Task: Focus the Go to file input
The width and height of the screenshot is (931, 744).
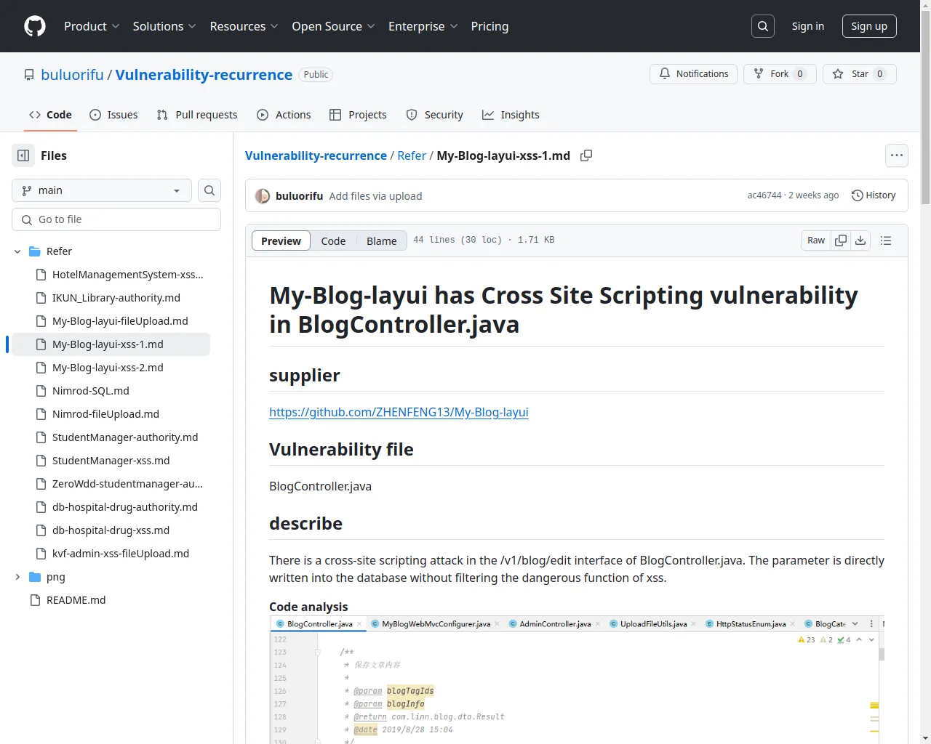Action: 116,219
